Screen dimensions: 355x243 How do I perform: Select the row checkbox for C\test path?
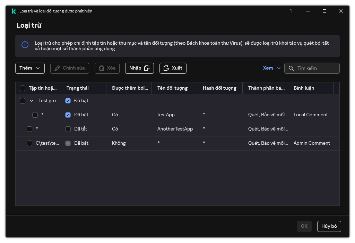click(29, 143)
